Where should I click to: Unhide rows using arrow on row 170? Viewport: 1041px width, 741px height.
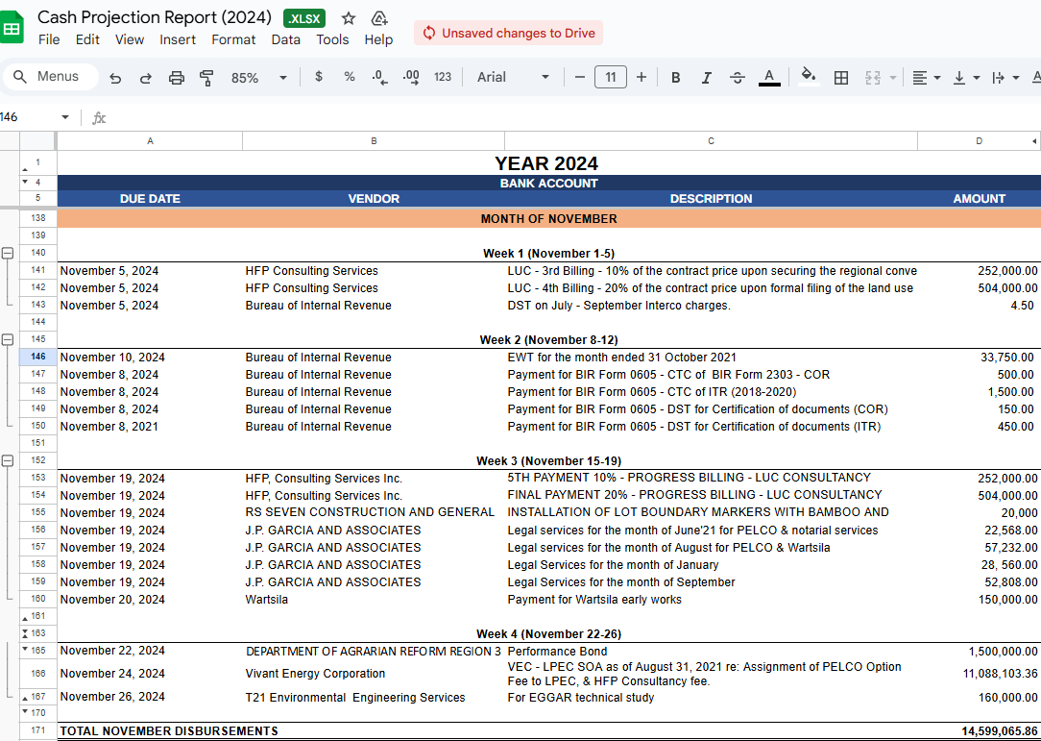tap(25, 712)
